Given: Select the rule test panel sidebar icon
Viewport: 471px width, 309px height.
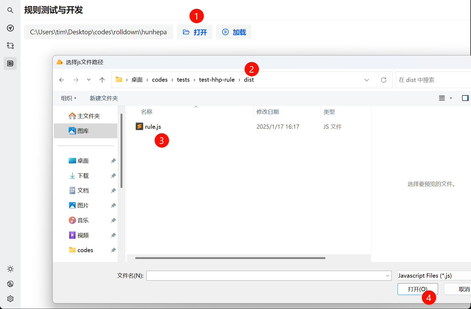Looking at the screenshot, I should (x=10, y=63).
